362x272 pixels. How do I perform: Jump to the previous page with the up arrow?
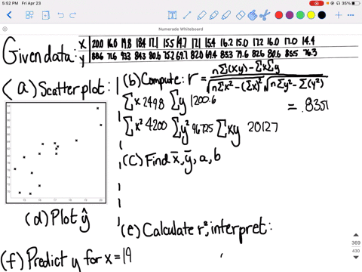[x=356, y=235]
